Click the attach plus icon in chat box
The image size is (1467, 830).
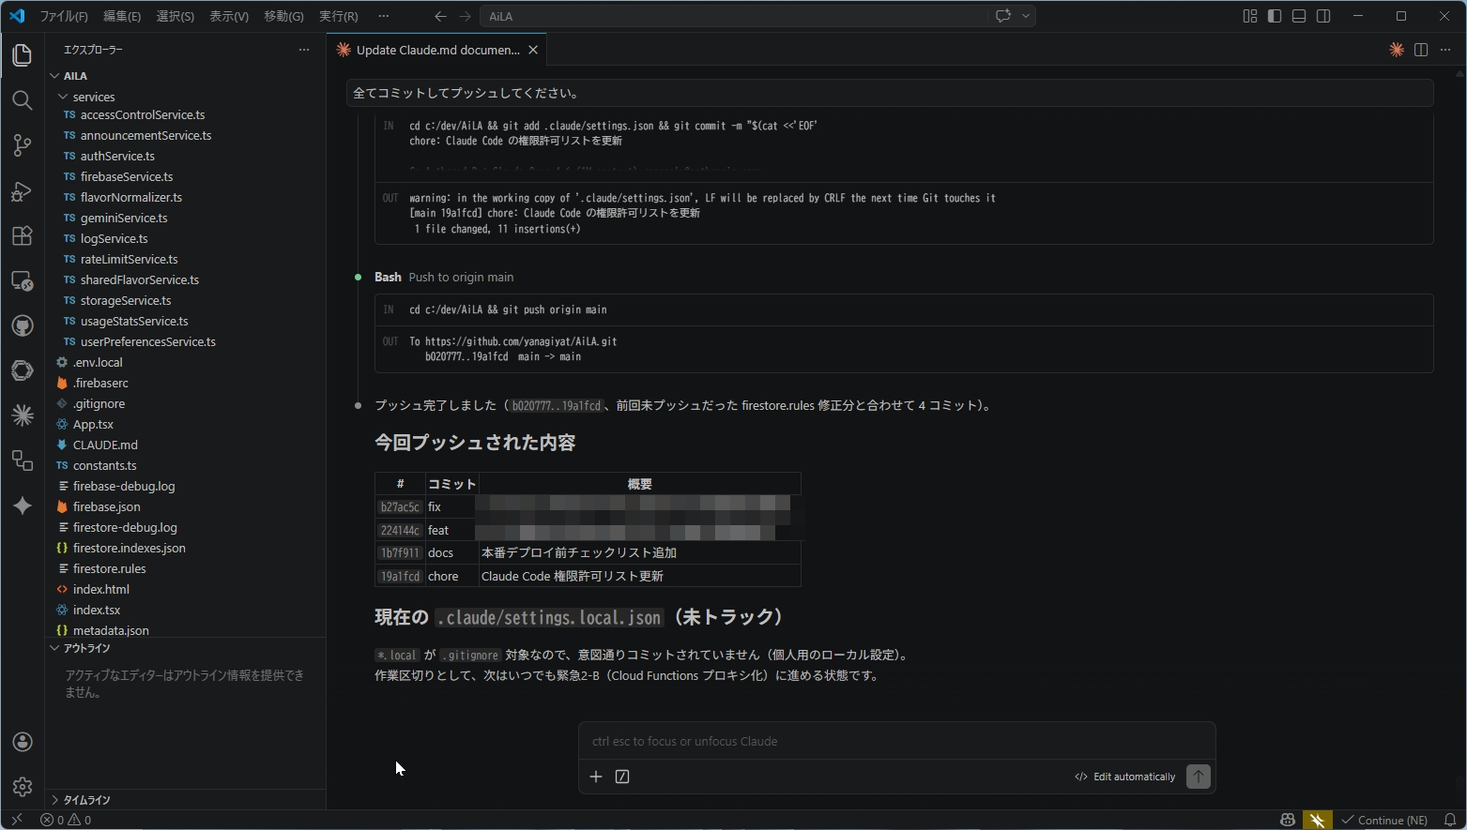point(596,777)
